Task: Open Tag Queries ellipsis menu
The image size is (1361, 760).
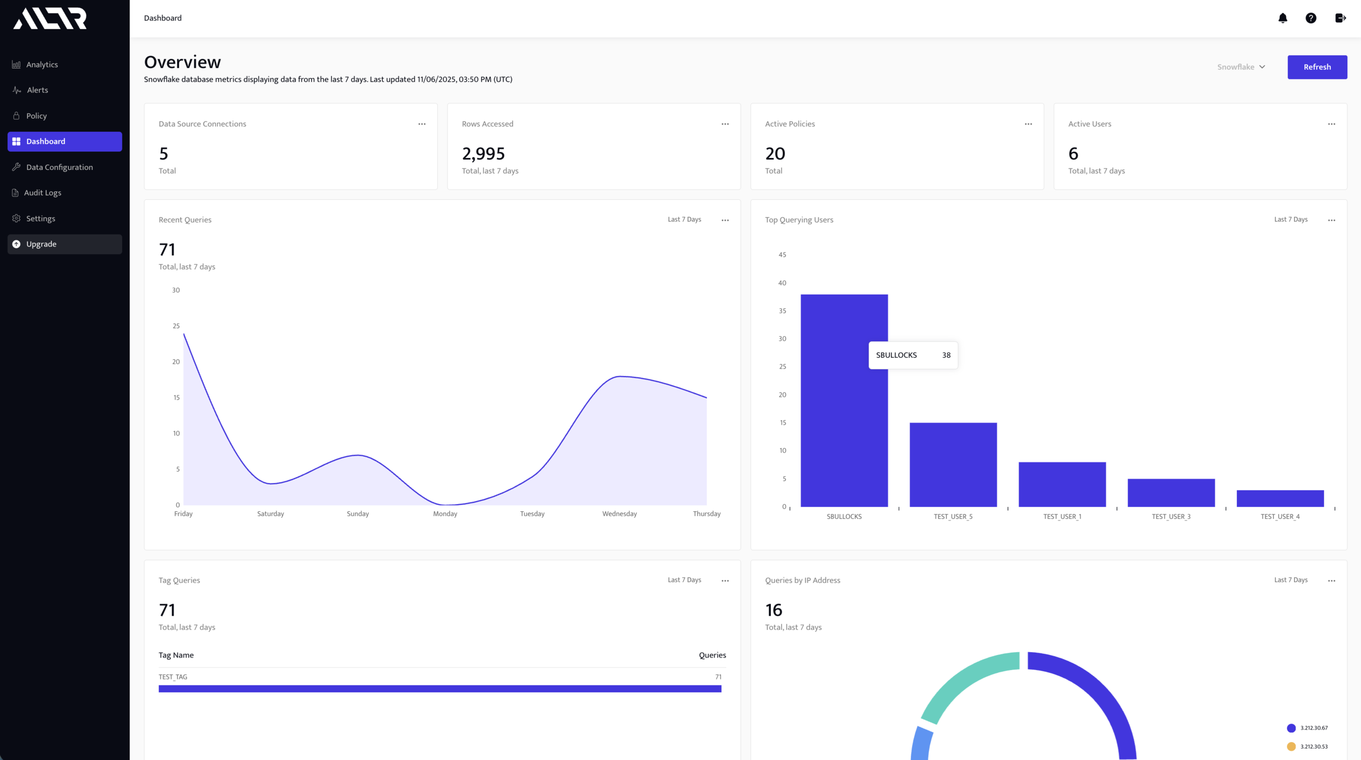Action: tap(725, 580)
